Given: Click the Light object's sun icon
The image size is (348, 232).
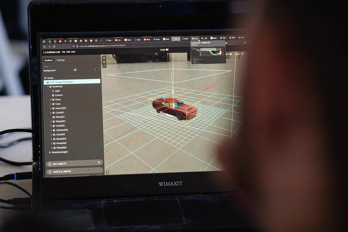Looking at the screenshot, I should [53, 91].
